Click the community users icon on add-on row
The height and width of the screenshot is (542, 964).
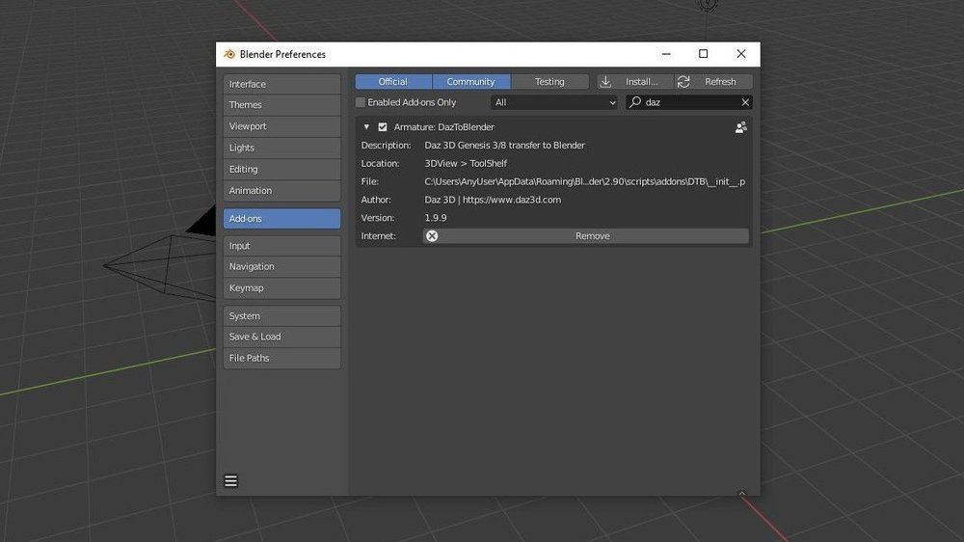740,127
